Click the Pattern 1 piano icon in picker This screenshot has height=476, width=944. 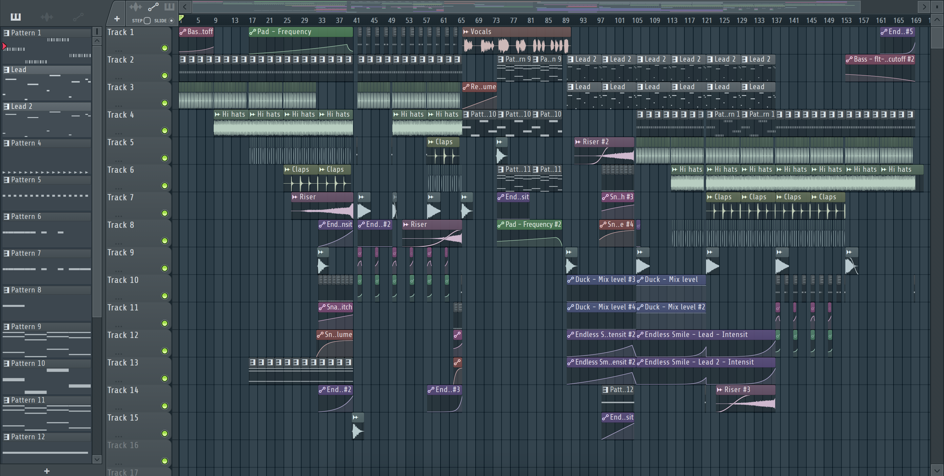pos(6,32)
